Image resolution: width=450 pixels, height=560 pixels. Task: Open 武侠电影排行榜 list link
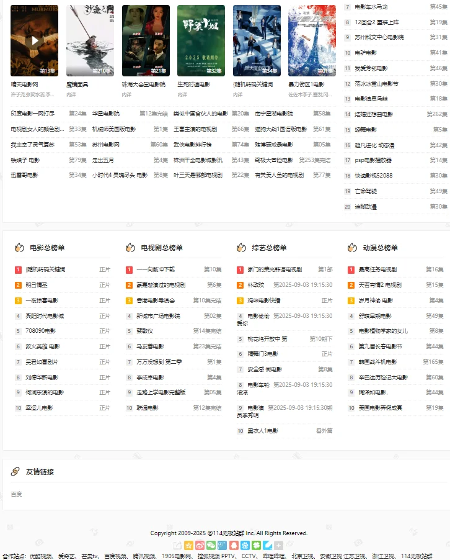193,145
